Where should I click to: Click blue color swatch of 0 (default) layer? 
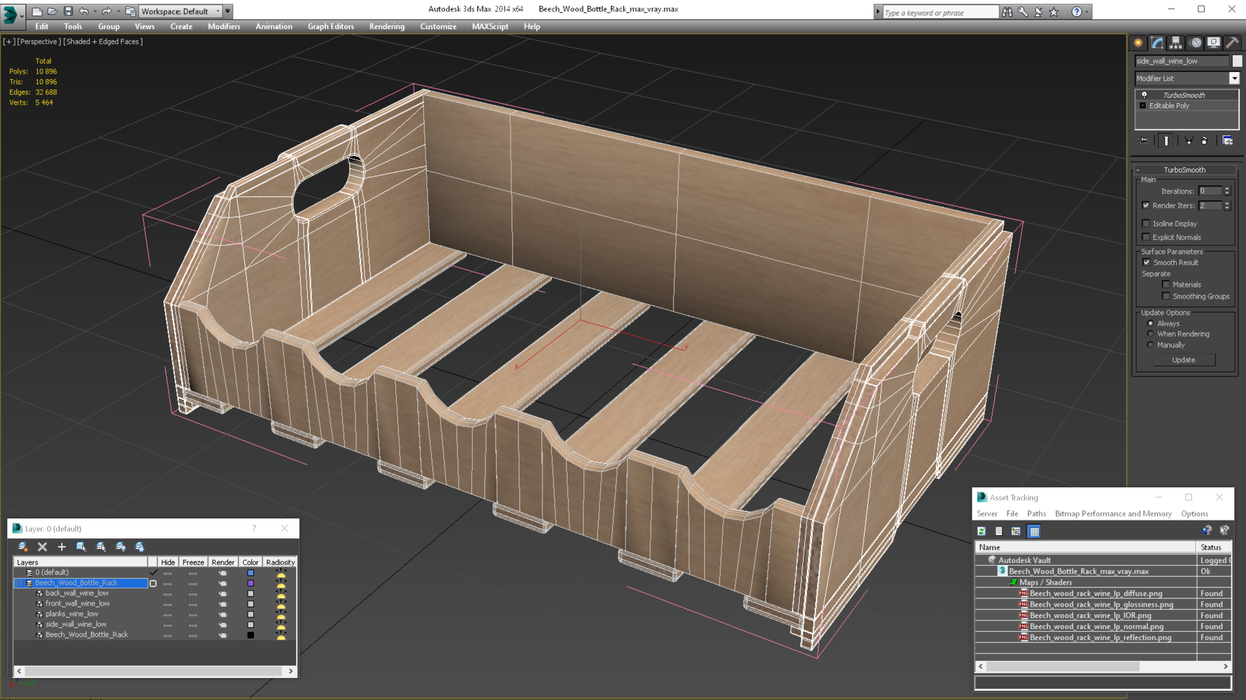pyautogui.click(x=250, y=573)
